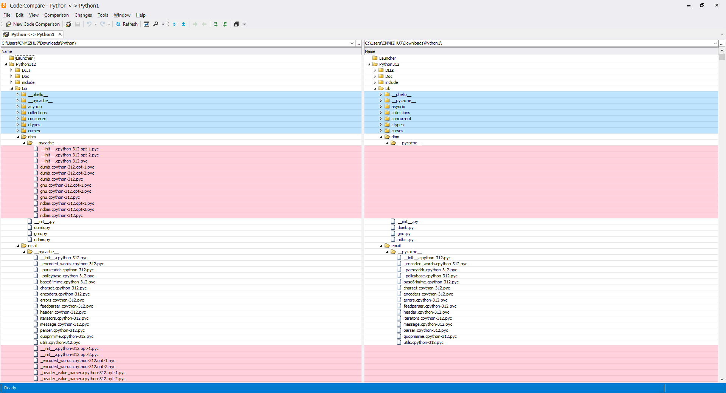Click the Undo arrow icon
The image size is (726, 393).
pos(89,24)
